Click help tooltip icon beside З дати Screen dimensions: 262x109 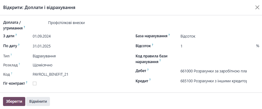coord(16,35)
